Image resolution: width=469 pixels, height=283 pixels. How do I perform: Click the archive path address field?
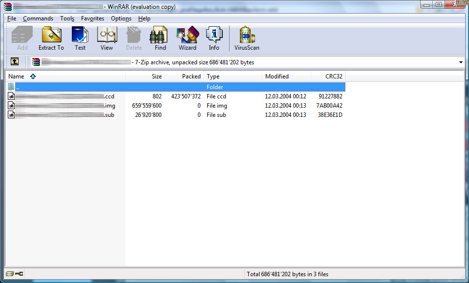pyautogui.click(x=248, y=62)
